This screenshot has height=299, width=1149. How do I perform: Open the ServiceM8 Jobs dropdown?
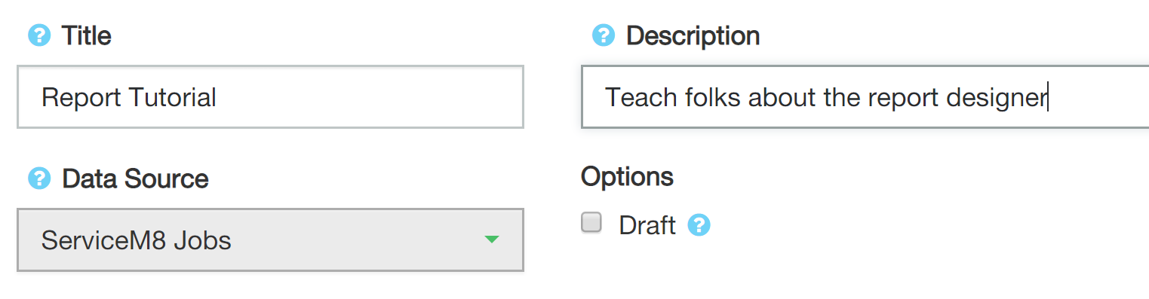click(270, 240)
